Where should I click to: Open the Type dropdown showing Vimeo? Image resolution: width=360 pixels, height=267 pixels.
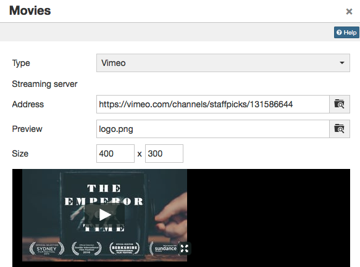click(223, 63)
